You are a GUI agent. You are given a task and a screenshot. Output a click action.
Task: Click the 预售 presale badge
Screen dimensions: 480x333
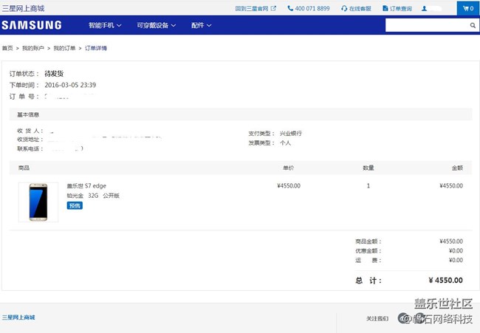click(x=75, y=205)
